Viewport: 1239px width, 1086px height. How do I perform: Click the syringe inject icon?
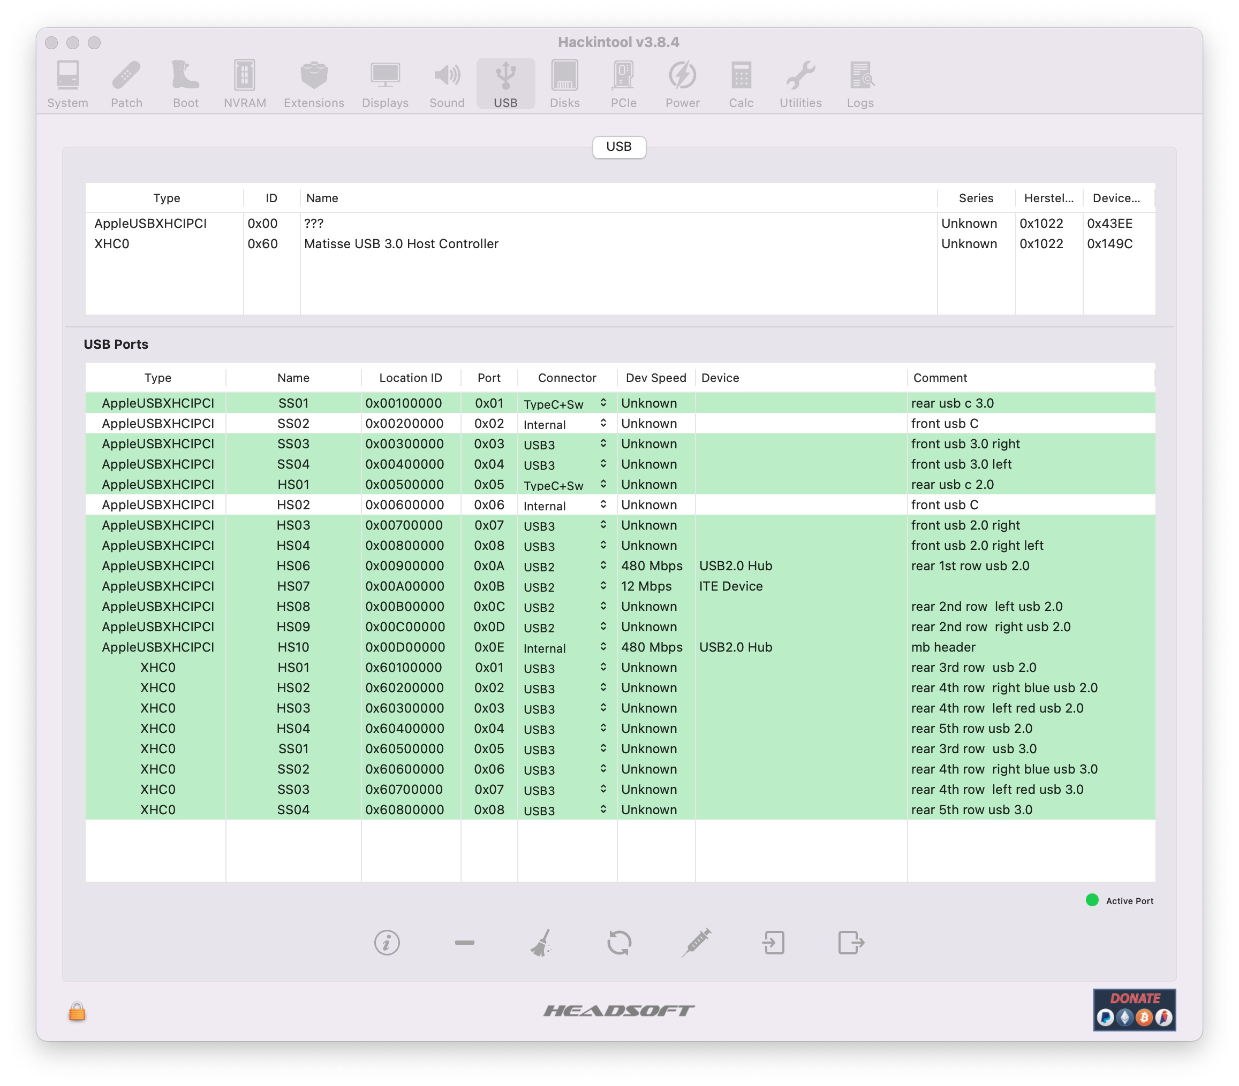(x=696, y=943)
